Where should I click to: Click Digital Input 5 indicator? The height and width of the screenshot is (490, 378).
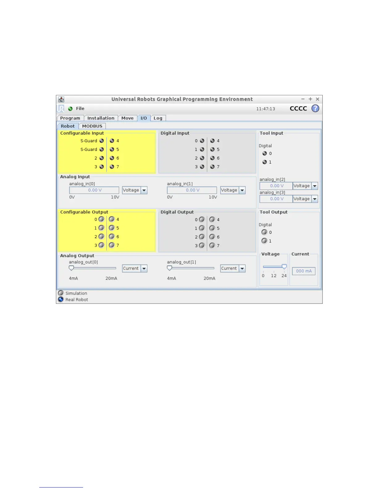click(x=212, y=149)
